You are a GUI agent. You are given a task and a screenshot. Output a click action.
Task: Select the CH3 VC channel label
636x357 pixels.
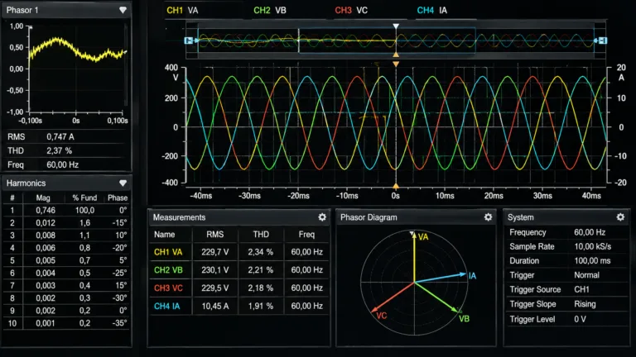click(351, 10)
